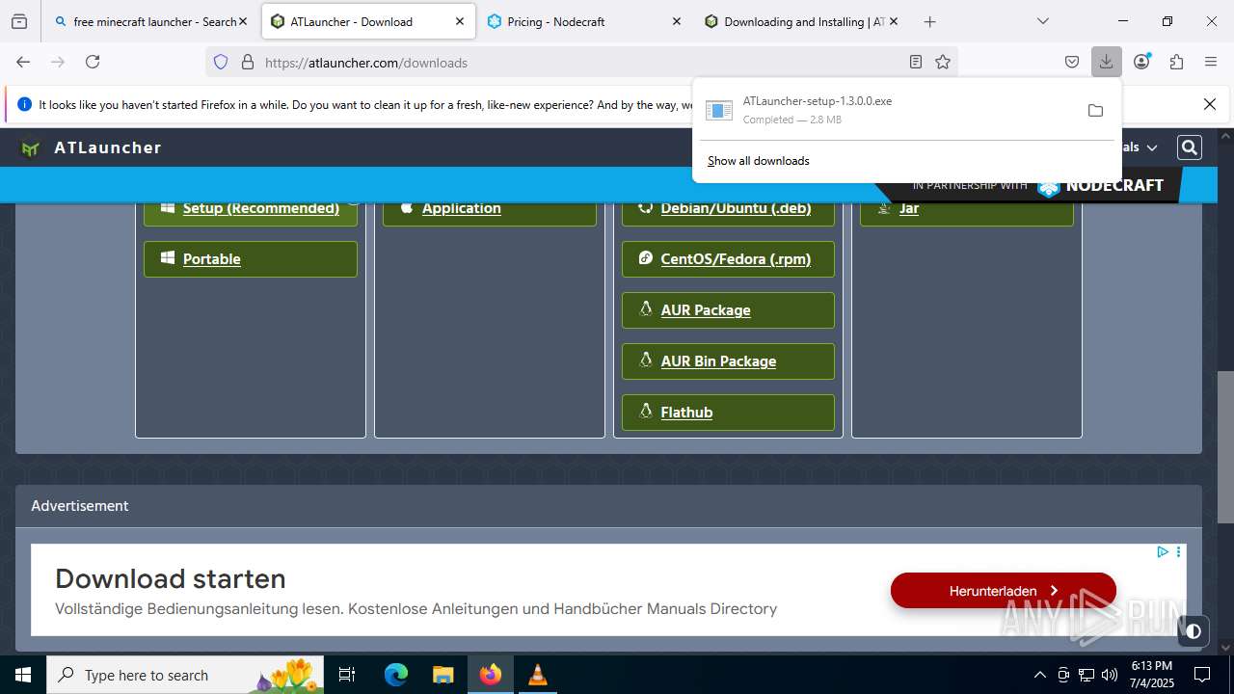Click the Windows taskbar search box
This screenshot has height=694, width=1234.
pyautogui.click(x=185, y=675)
